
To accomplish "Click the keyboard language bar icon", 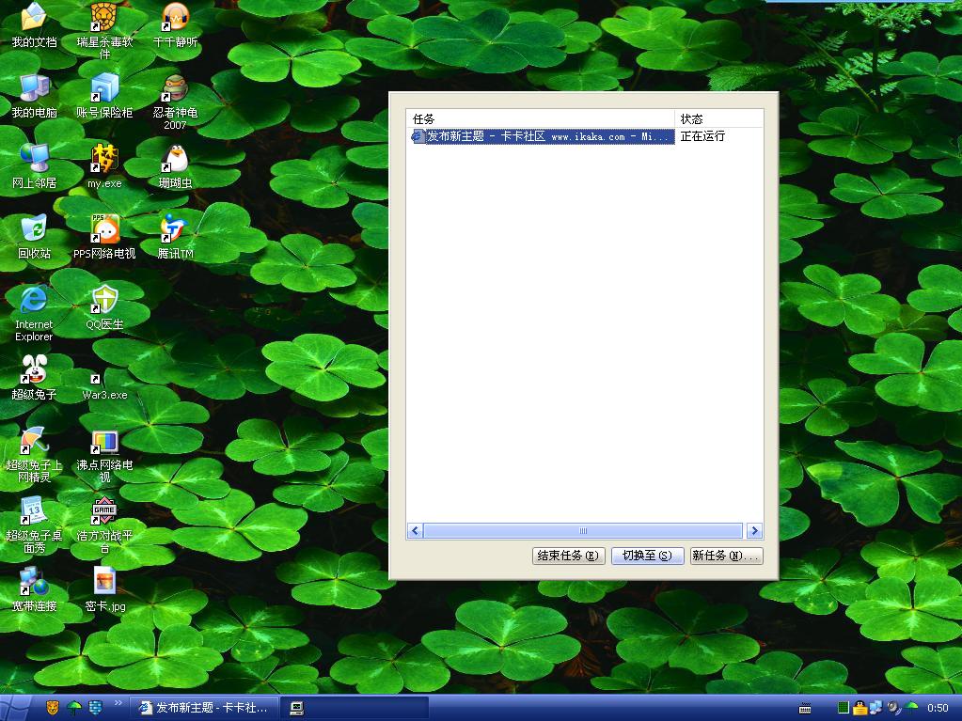I will pyautogui.click(x=805, y=709).
